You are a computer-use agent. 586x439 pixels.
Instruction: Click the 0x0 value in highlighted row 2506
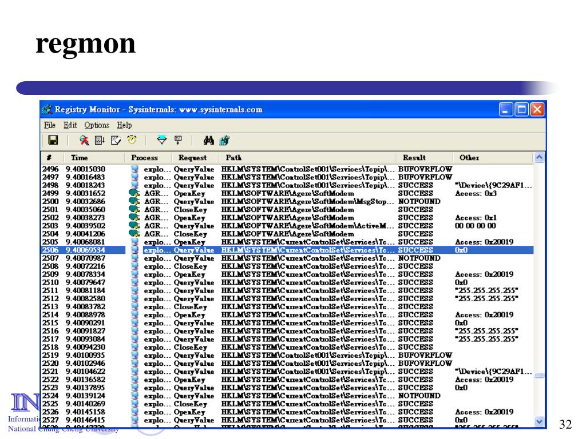pyautogui.click(x=461, y=250)
